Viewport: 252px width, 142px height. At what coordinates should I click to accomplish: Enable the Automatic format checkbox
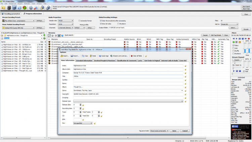79,21
